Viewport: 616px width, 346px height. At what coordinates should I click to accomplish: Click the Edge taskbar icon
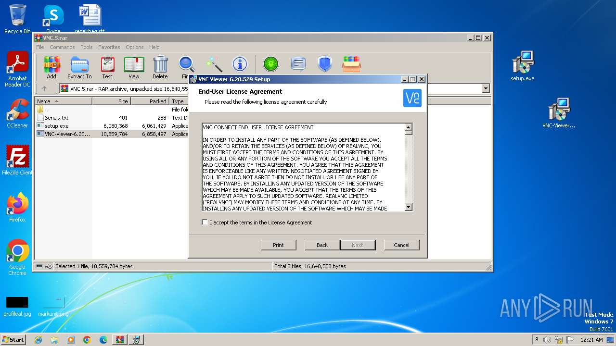(x=103, y=340)
